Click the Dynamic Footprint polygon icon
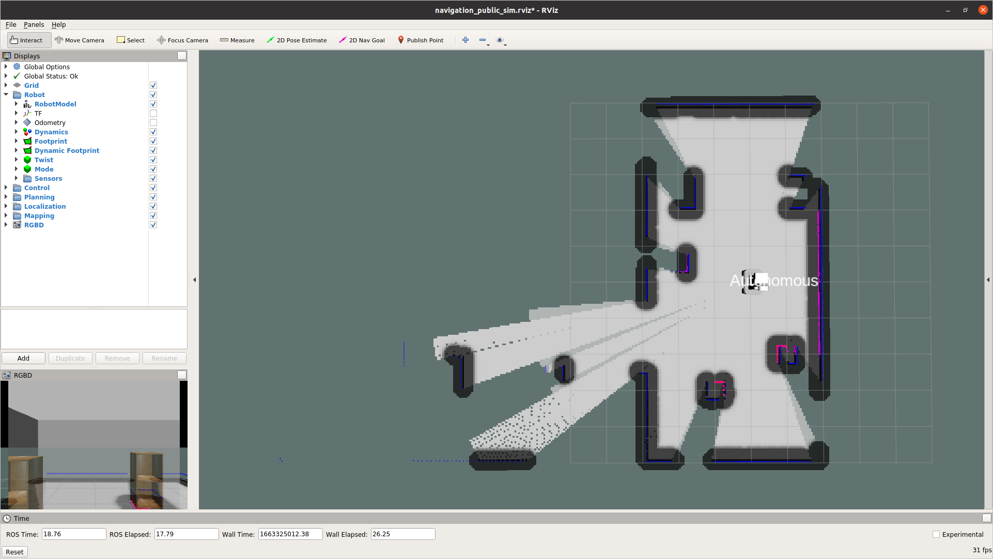993x559 pixels. pyautogui.click(x=27, y=150)
